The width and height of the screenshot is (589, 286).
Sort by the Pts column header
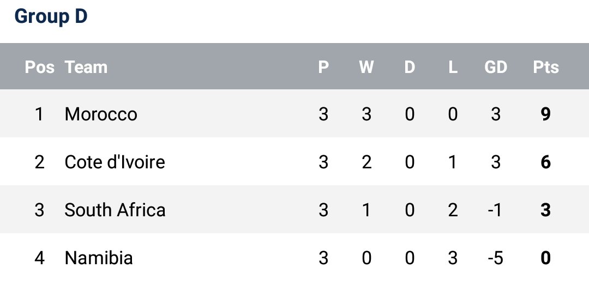pyautogui.click(x=546, y=67)
